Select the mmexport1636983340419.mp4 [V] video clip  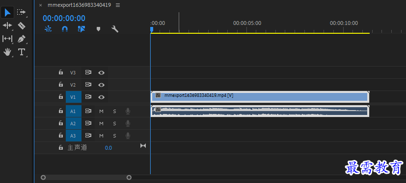[260, 97]
